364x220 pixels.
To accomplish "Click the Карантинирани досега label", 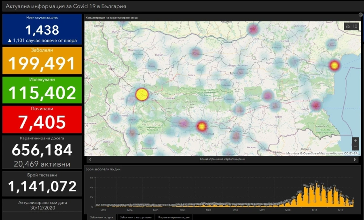I will point(42,138).
